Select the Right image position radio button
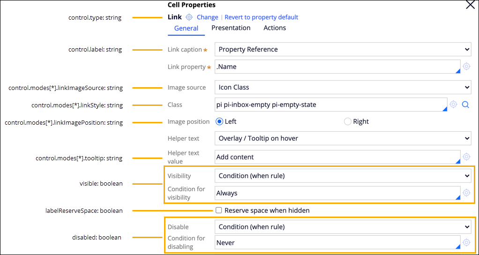 (x=348, y=121)
